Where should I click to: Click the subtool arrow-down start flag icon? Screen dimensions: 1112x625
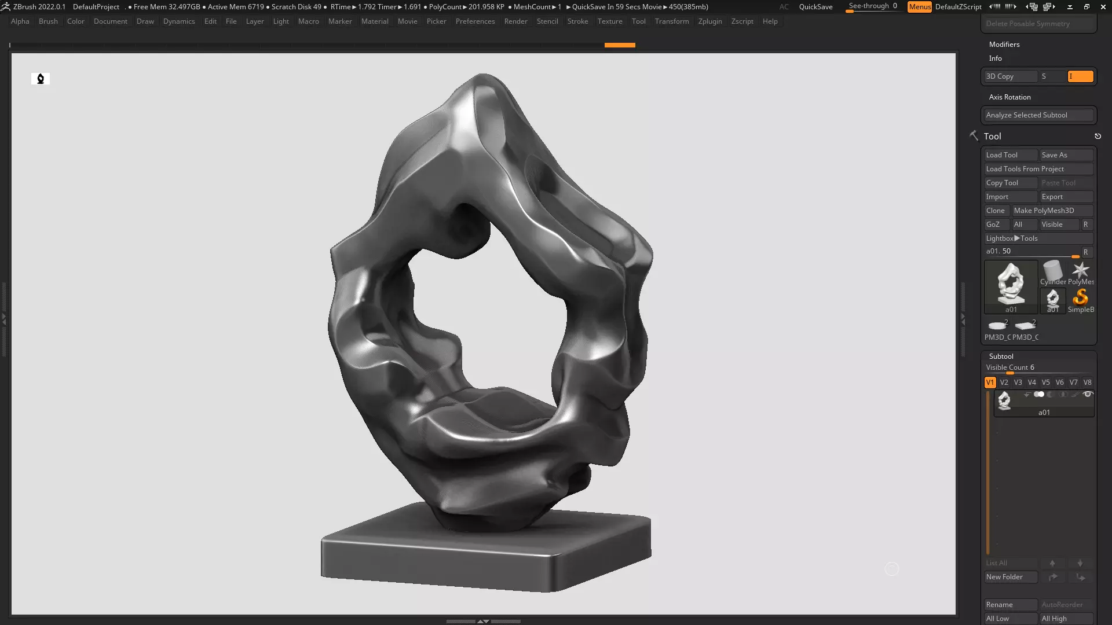pyautogui.click(x=1027, y=395)
